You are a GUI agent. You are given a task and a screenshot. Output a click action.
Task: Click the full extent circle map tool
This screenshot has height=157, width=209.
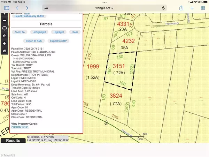point(4,28)
